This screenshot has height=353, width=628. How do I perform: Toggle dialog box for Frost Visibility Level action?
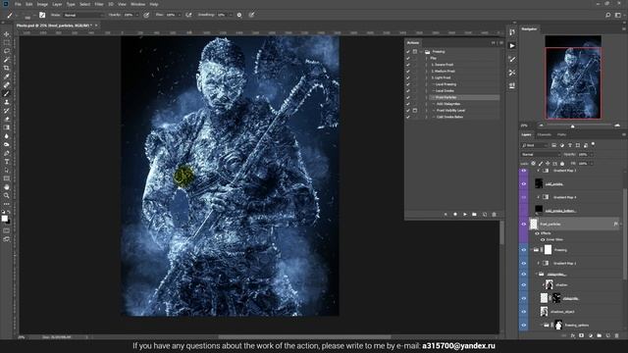click(415, 111)
